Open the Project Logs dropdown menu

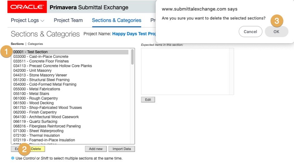(x=27, y=20)
